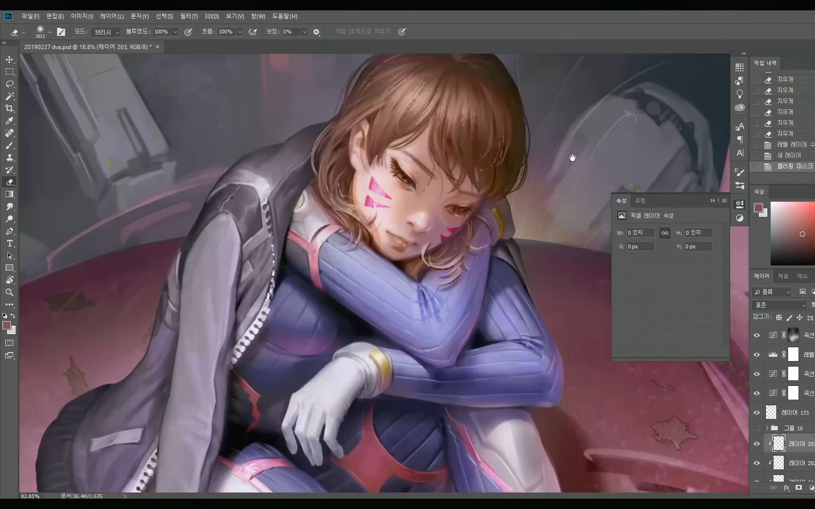The height and width of the screenshot is (509, 815).
Task: Select the Eyedropper tool
Action: click(9, 121)
